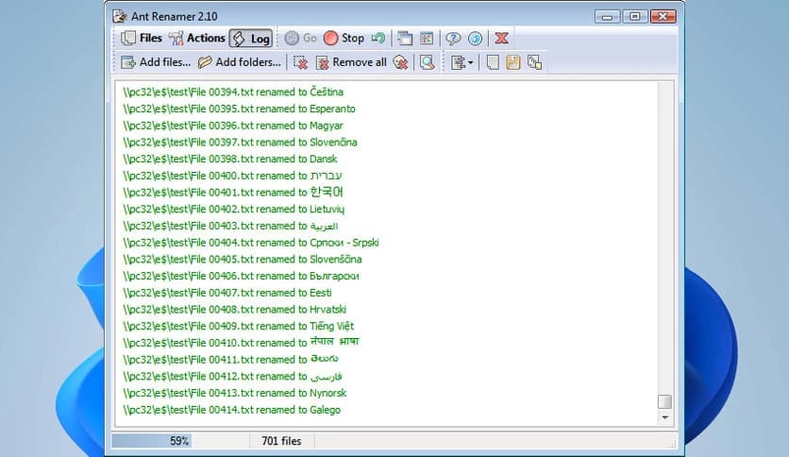Click the copy log icon
Image resolution: width=789 pixels, height=457 pixels.
click(x=534, y=62)
